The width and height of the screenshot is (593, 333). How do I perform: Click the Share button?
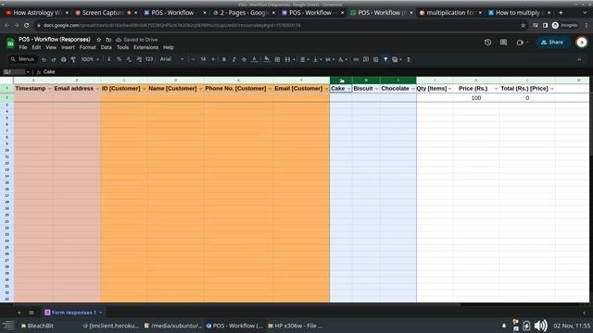tap(552, 43)
